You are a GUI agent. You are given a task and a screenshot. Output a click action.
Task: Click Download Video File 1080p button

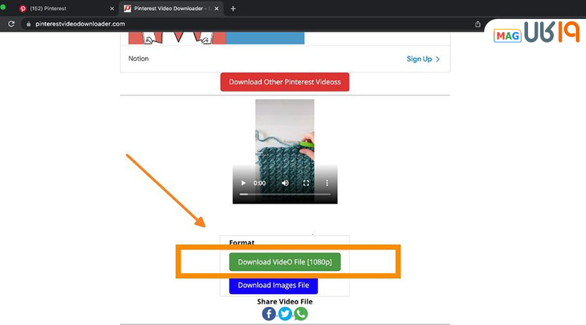pos(284,262)
